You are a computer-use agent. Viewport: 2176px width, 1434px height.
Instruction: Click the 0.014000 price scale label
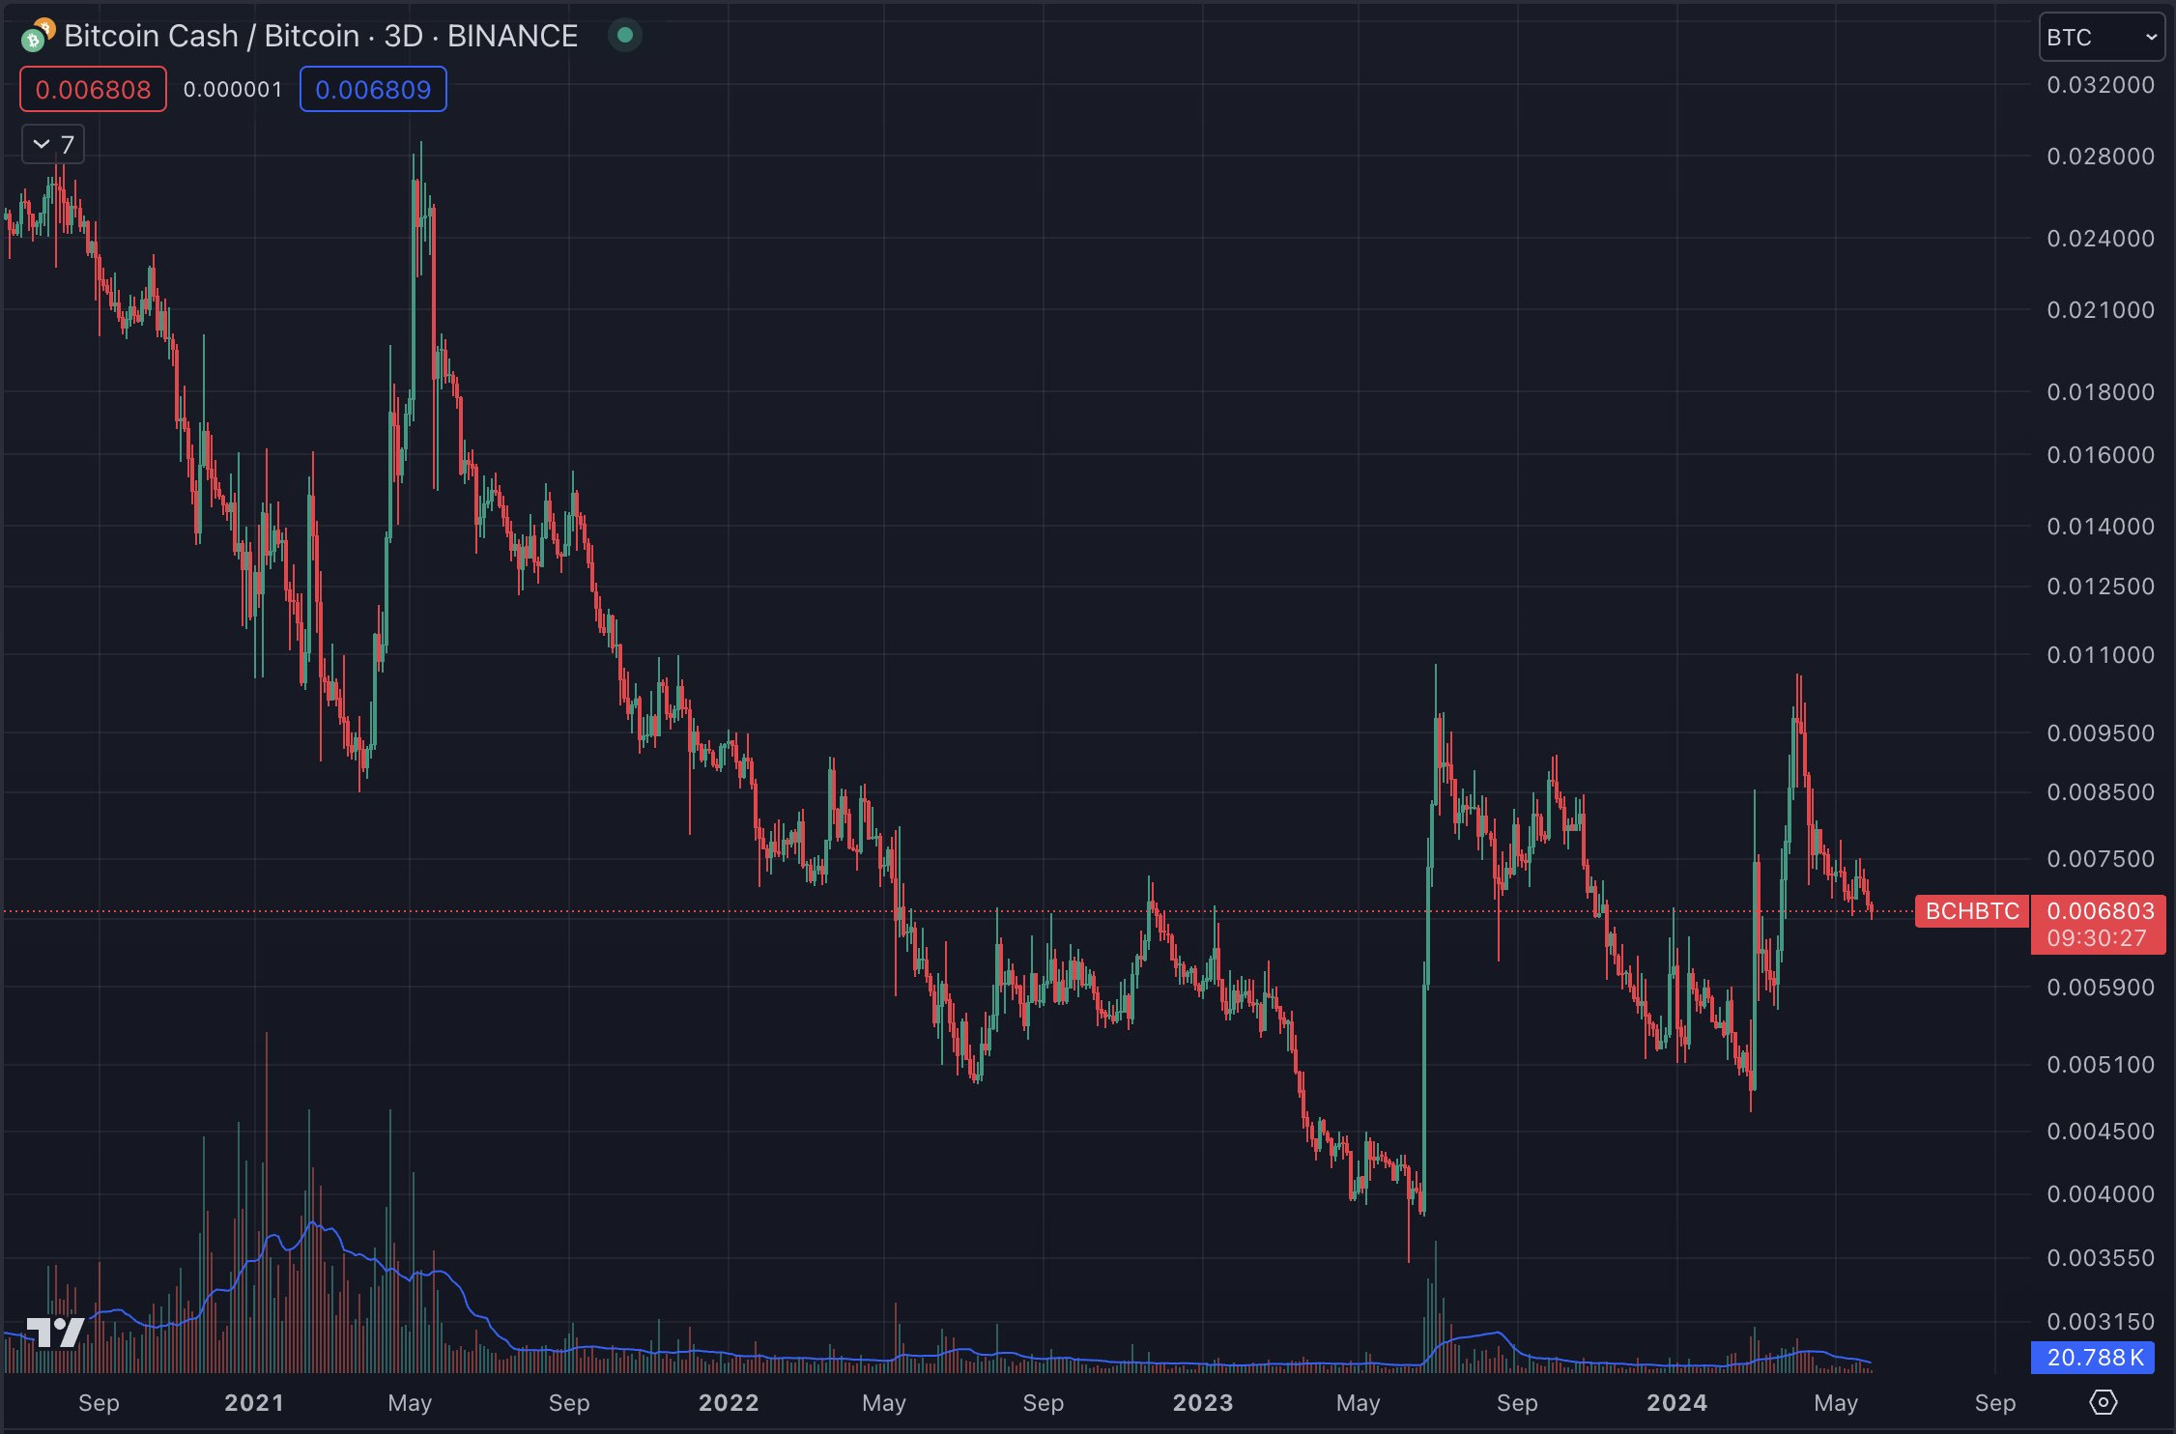(2101, 527)
